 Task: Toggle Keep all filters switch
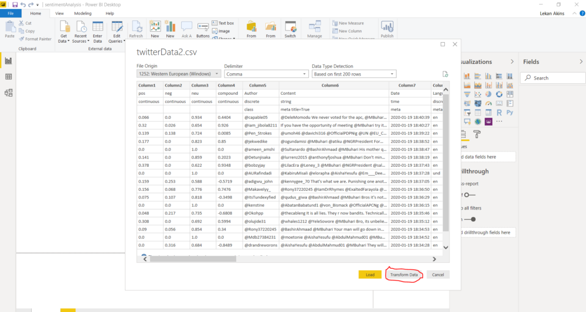[x=471, y=220]
